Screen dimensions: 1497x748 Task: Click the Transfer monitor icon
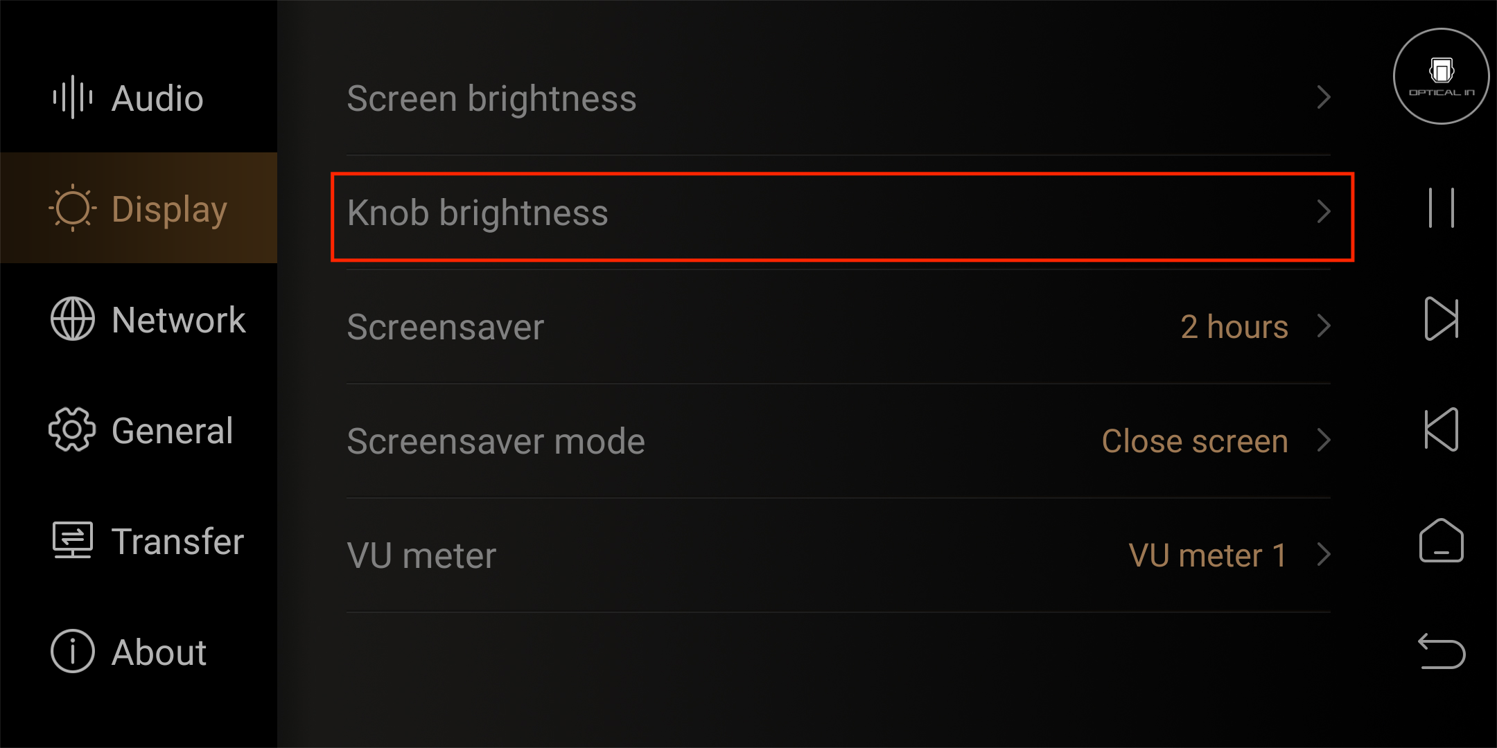(73, 540)
